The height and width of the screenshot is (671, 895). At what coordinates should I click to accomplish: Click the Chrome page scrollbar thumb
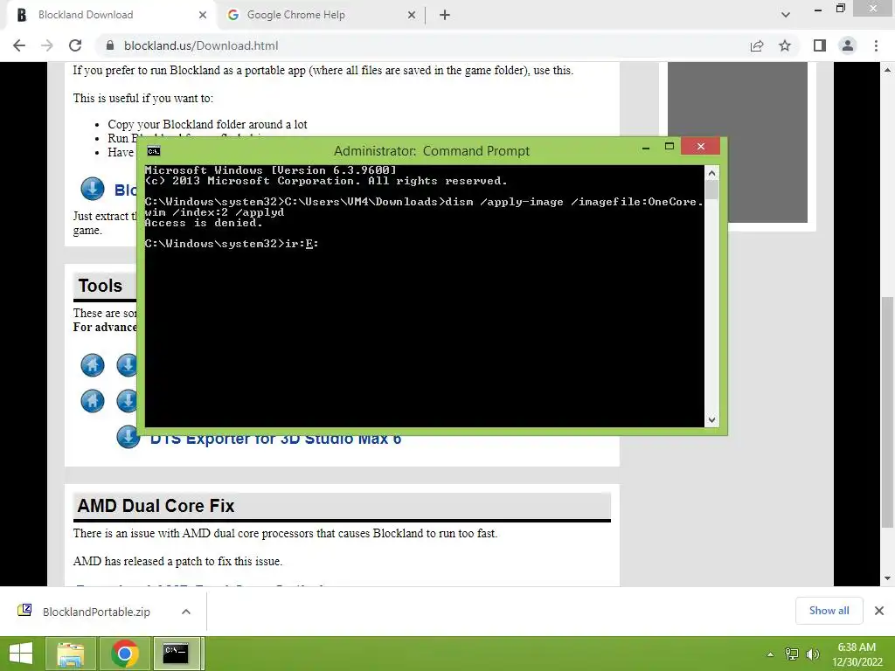click(888, 412)
